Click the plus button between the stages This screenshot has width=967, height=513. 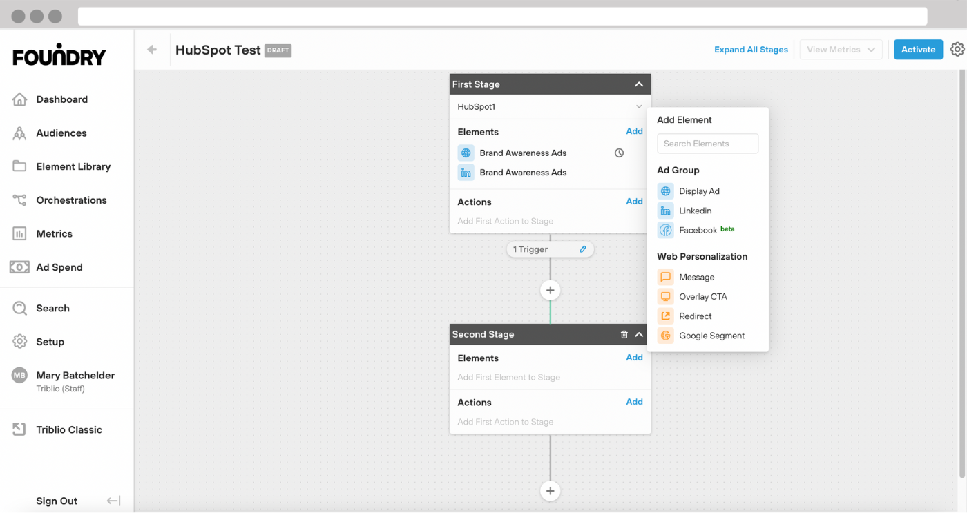point(550,291)
